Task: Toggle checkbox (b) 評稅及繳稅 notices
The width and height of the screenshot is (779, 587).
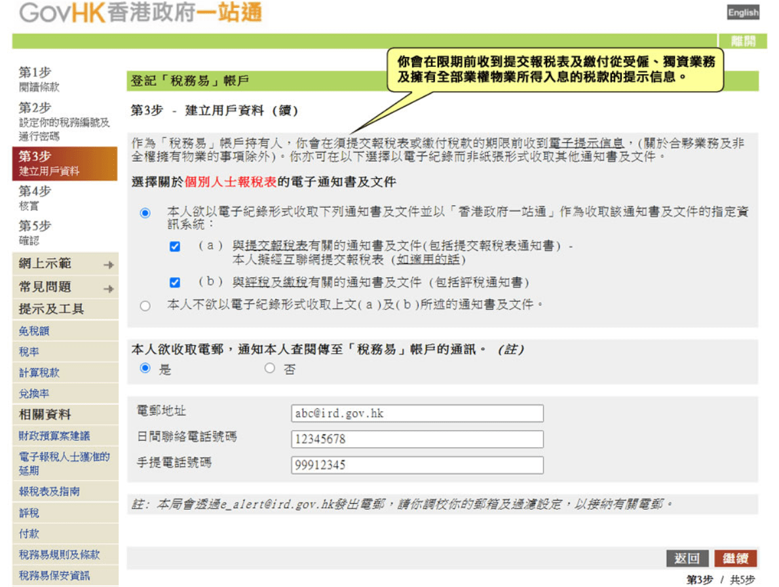Action: 175,282
